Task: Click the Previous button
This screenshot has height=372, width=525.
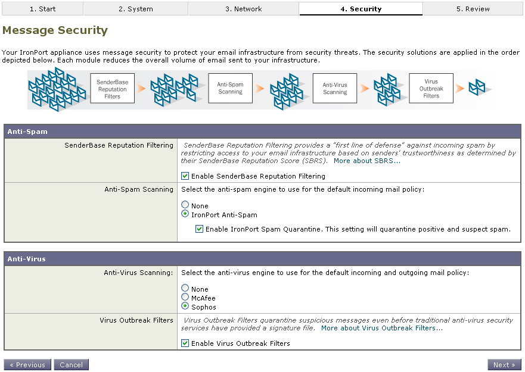Action: pos(27,365)
